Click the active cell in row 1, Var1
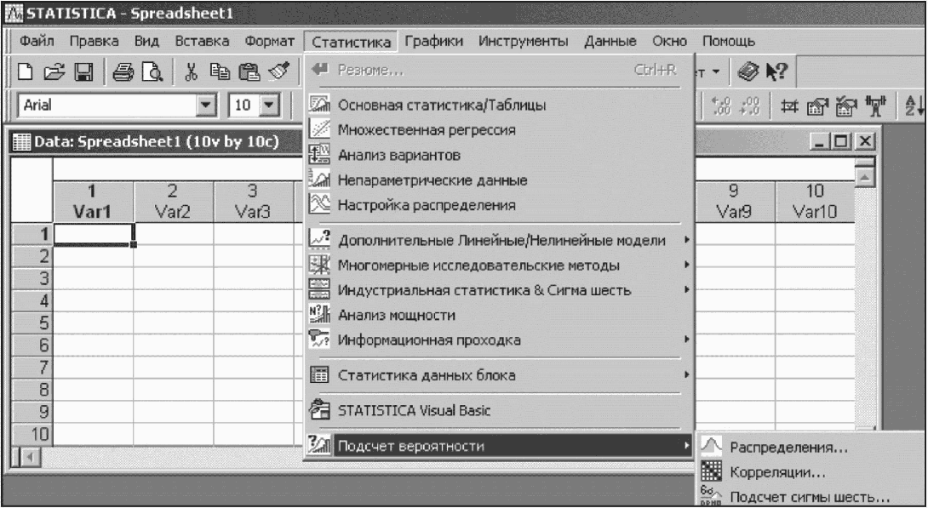 coord(93,234)
